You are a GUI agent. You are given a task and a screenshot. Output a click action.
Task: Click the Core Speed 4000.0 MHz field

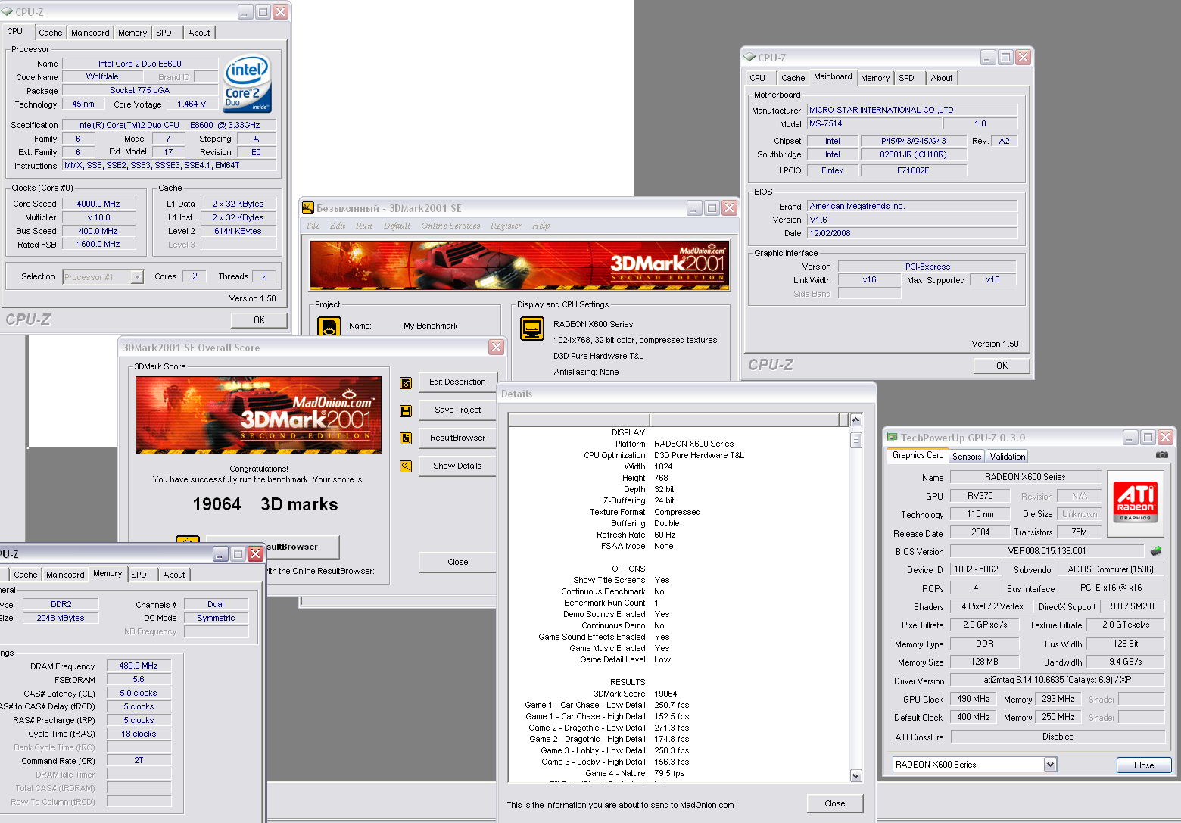point(98,204)
